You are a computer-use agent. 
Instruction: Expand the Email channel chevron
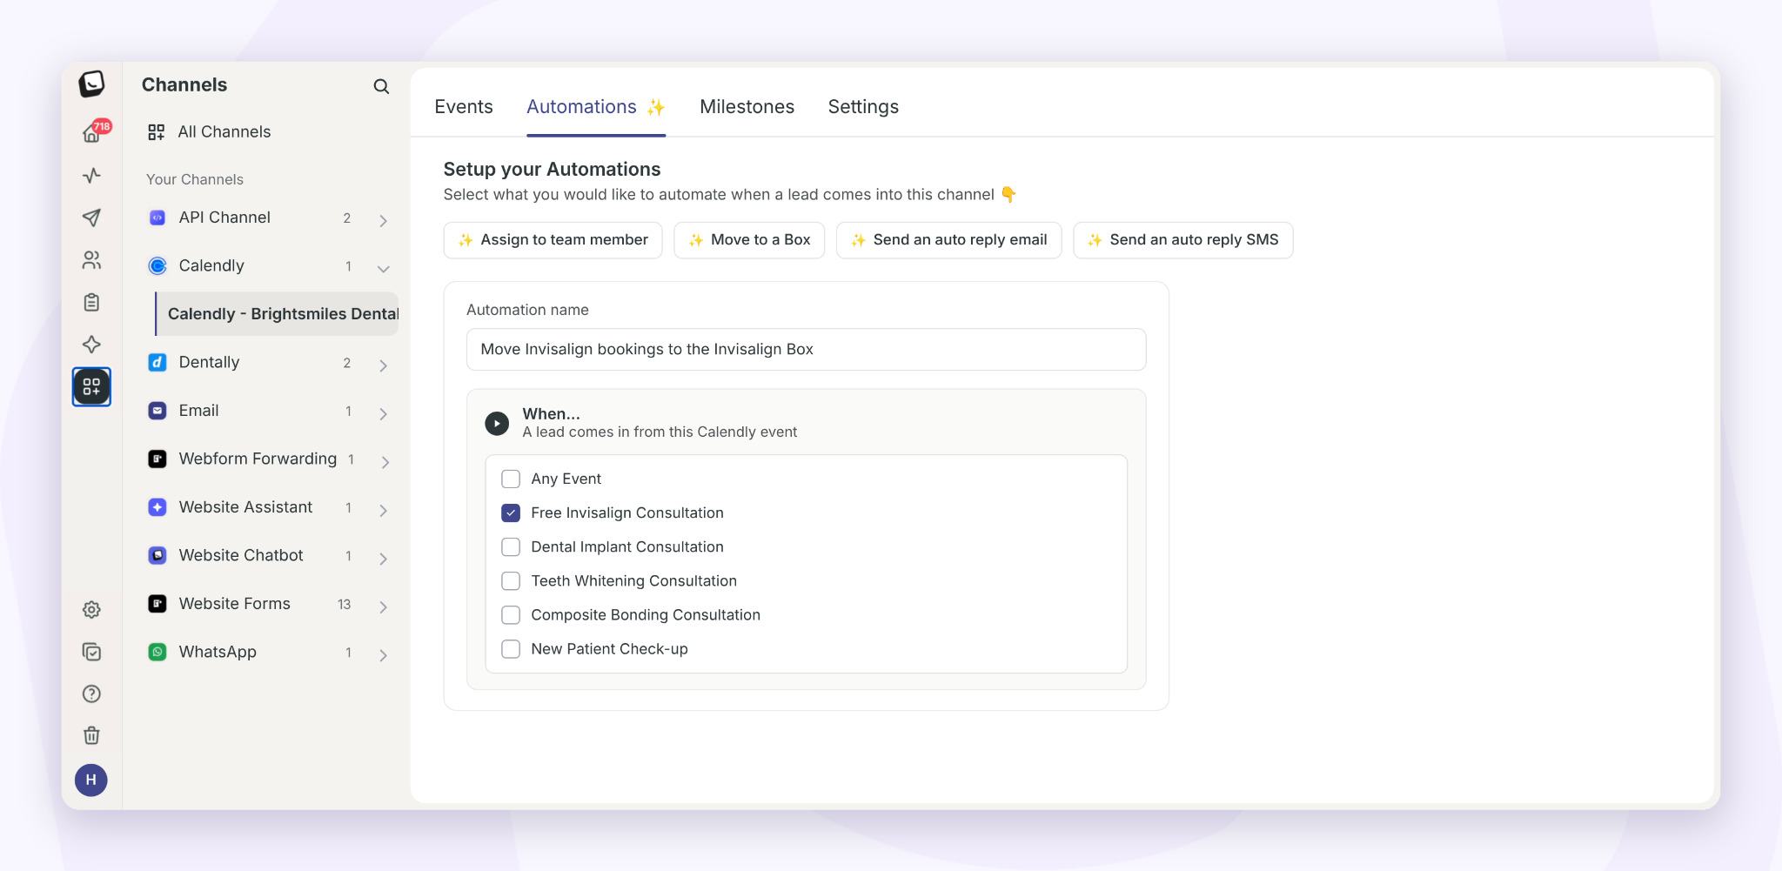pyautogui.click(x=384, y=414)
